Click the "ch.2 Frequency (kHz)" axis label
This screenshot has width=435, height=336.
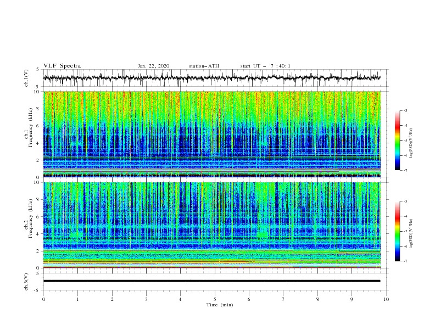click(29, 218)
